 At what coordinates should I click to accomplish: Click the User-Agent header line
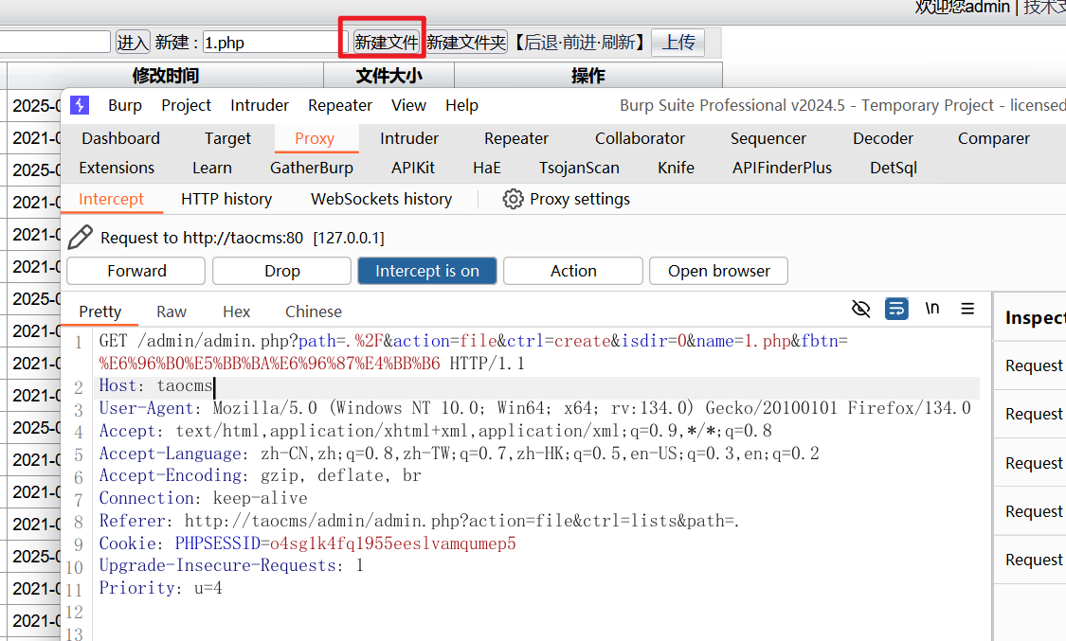[x=537, y=408]
